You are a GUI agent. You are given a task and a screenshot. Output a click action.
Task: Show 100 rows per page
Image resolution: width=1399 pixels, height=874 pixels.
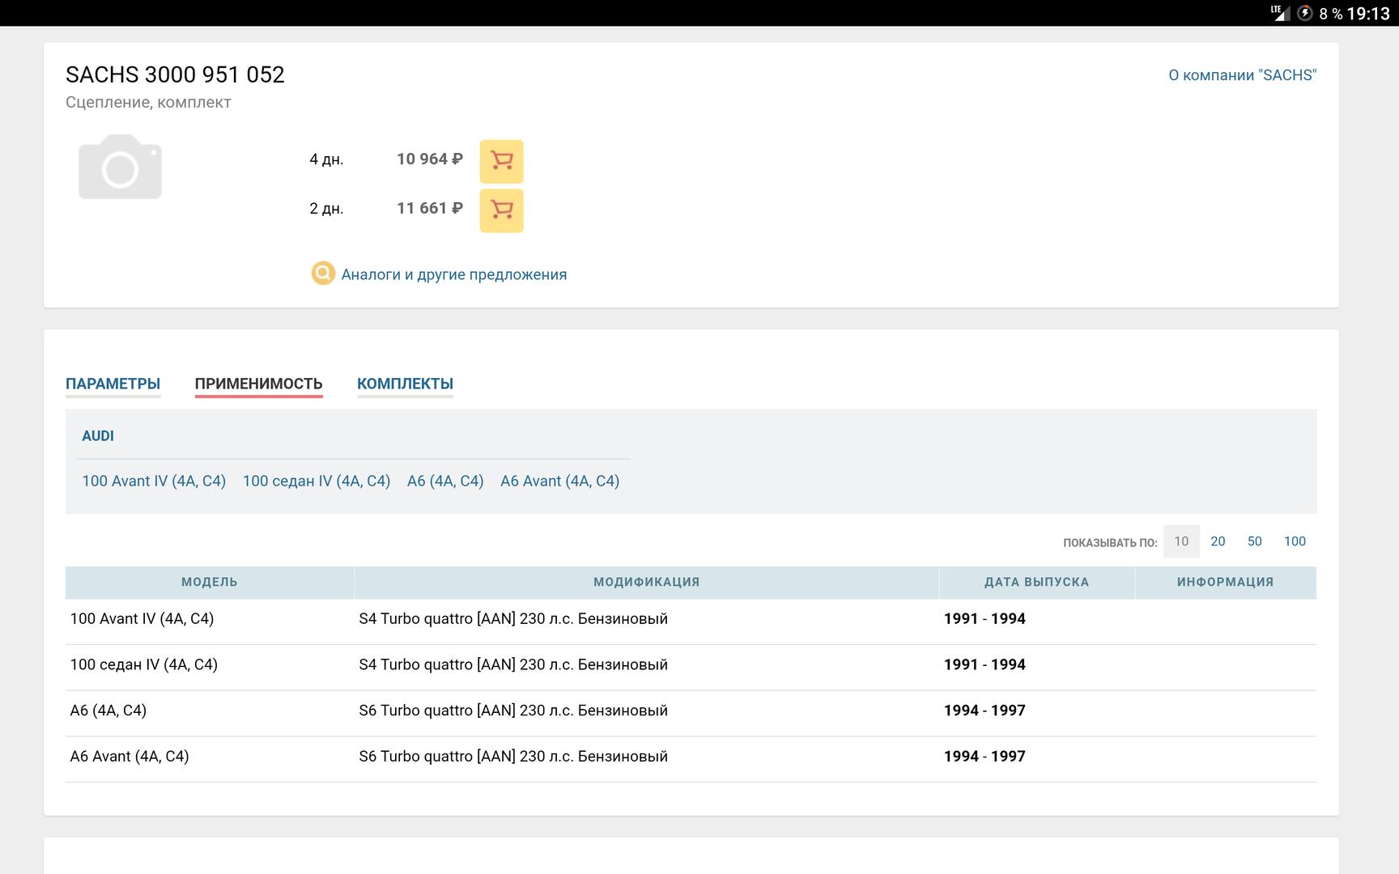(x=1295, y=541)
